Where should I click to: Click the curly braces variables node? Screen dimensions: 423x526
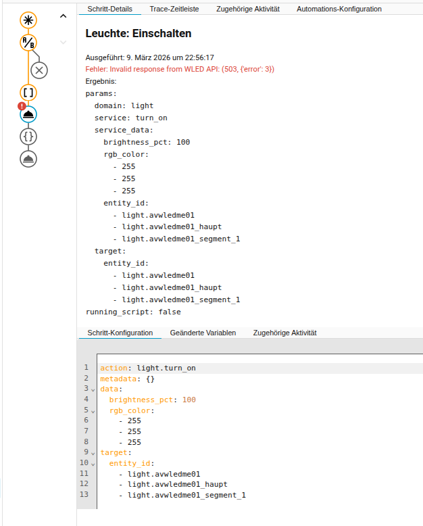point(28,137)
